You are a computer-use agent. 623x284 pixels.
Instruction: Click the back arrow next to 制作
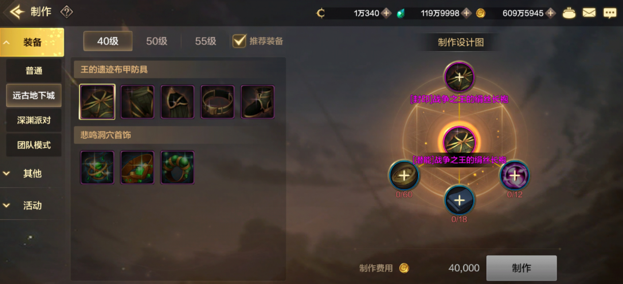17,12
